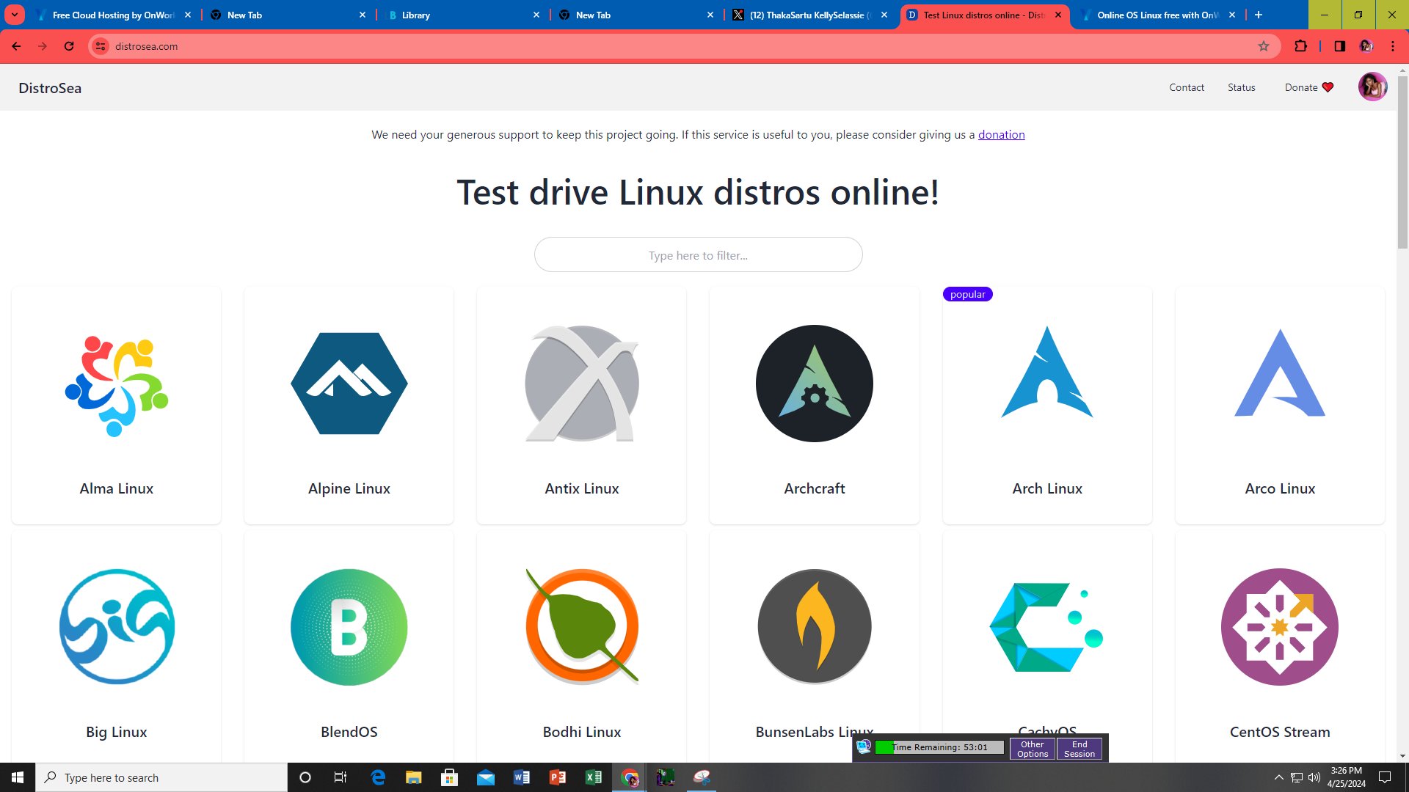The width and height of the screenshot is (1409, 792).
Task: Go back to the previous page
Action: 16,46
